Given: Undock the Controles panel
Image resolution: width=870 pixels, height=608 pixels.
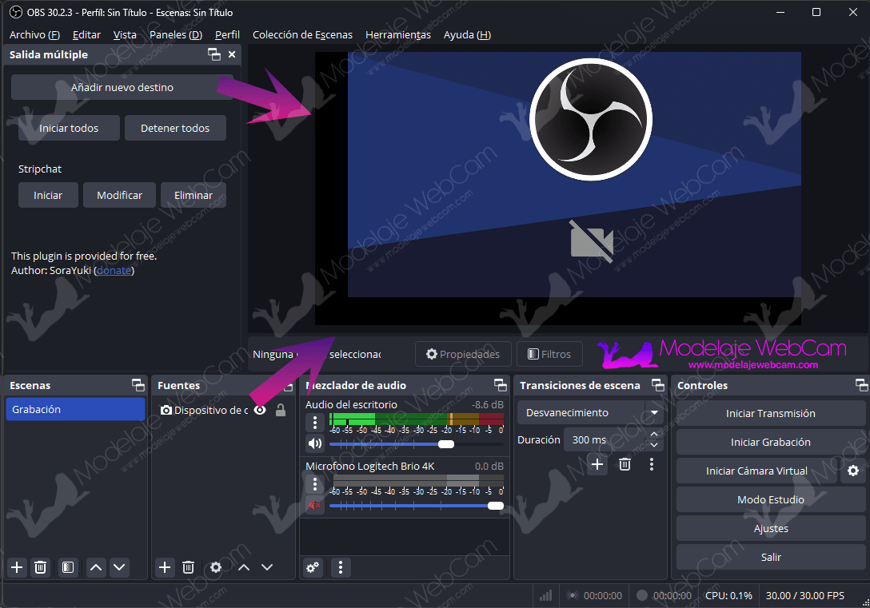Looking at the screenshot, I should pyautogui.click(x=862, y=385).
